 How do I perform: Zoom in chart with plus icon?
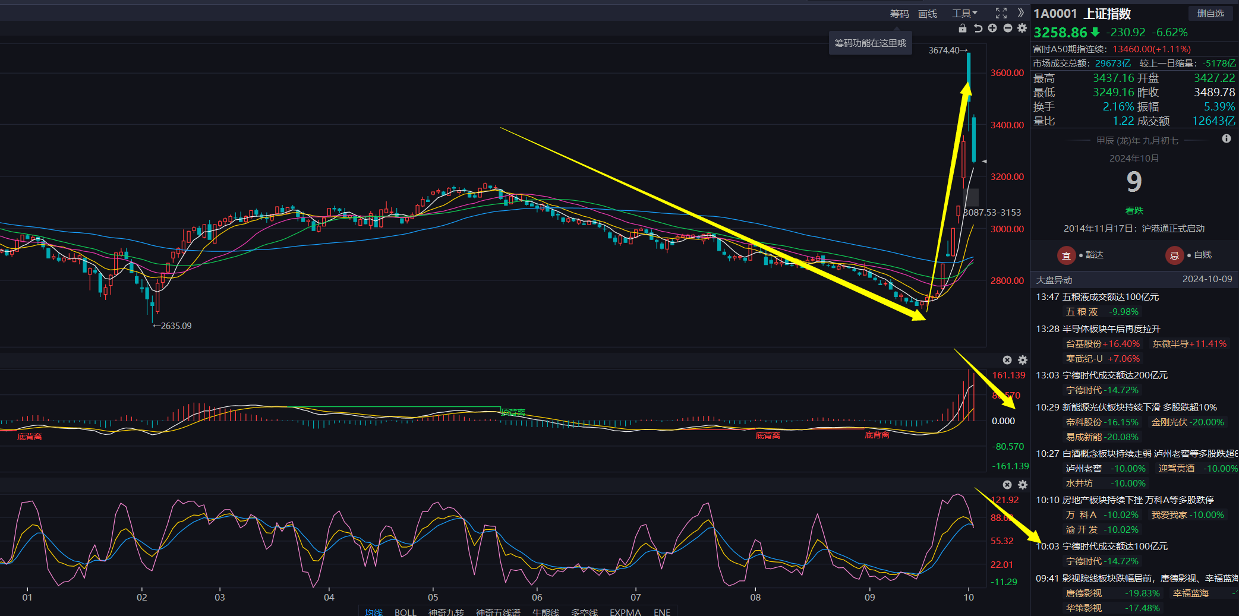click(992, 28)
